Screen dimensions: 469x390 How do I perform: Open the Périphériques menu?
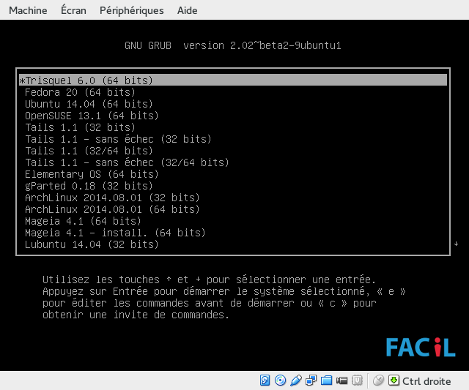point(132,10)
